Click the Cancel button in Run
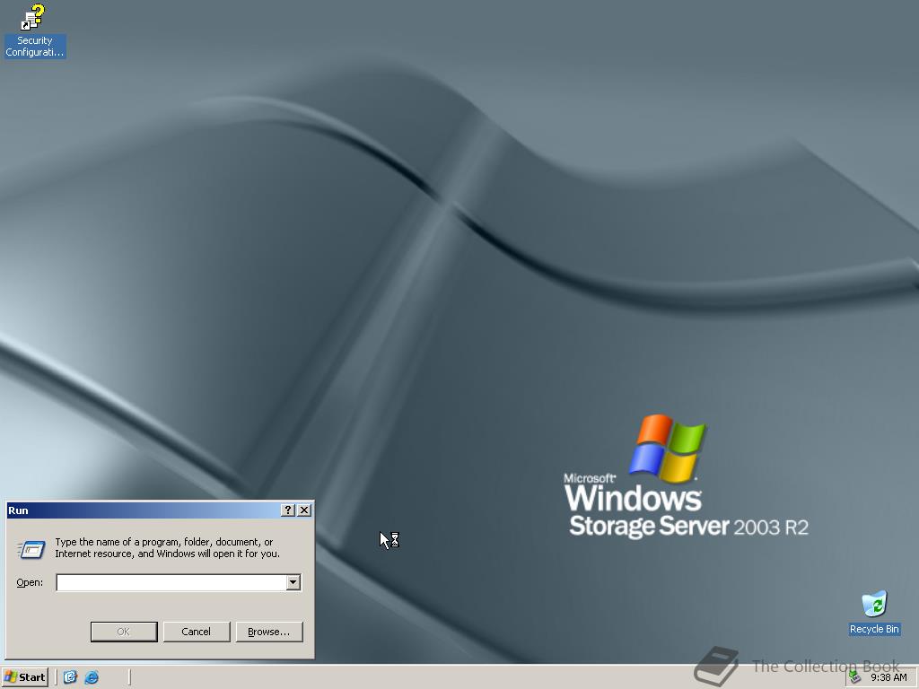The image size is (919, 689). pos(197,632)
